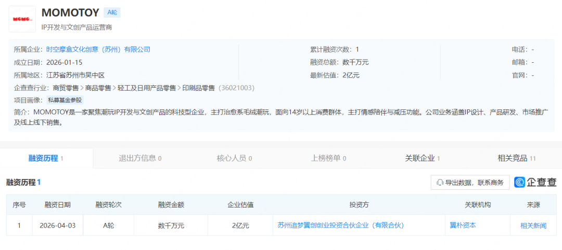Viewport: 562px width, 250px height.
Task: Select the 相关竞品 tab
Action: coord(517,158)
